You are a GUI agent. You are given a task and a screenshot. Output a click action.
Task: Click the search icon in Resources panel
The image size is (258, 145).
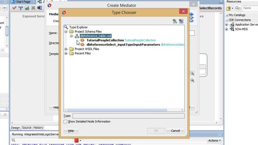[237, 8]
